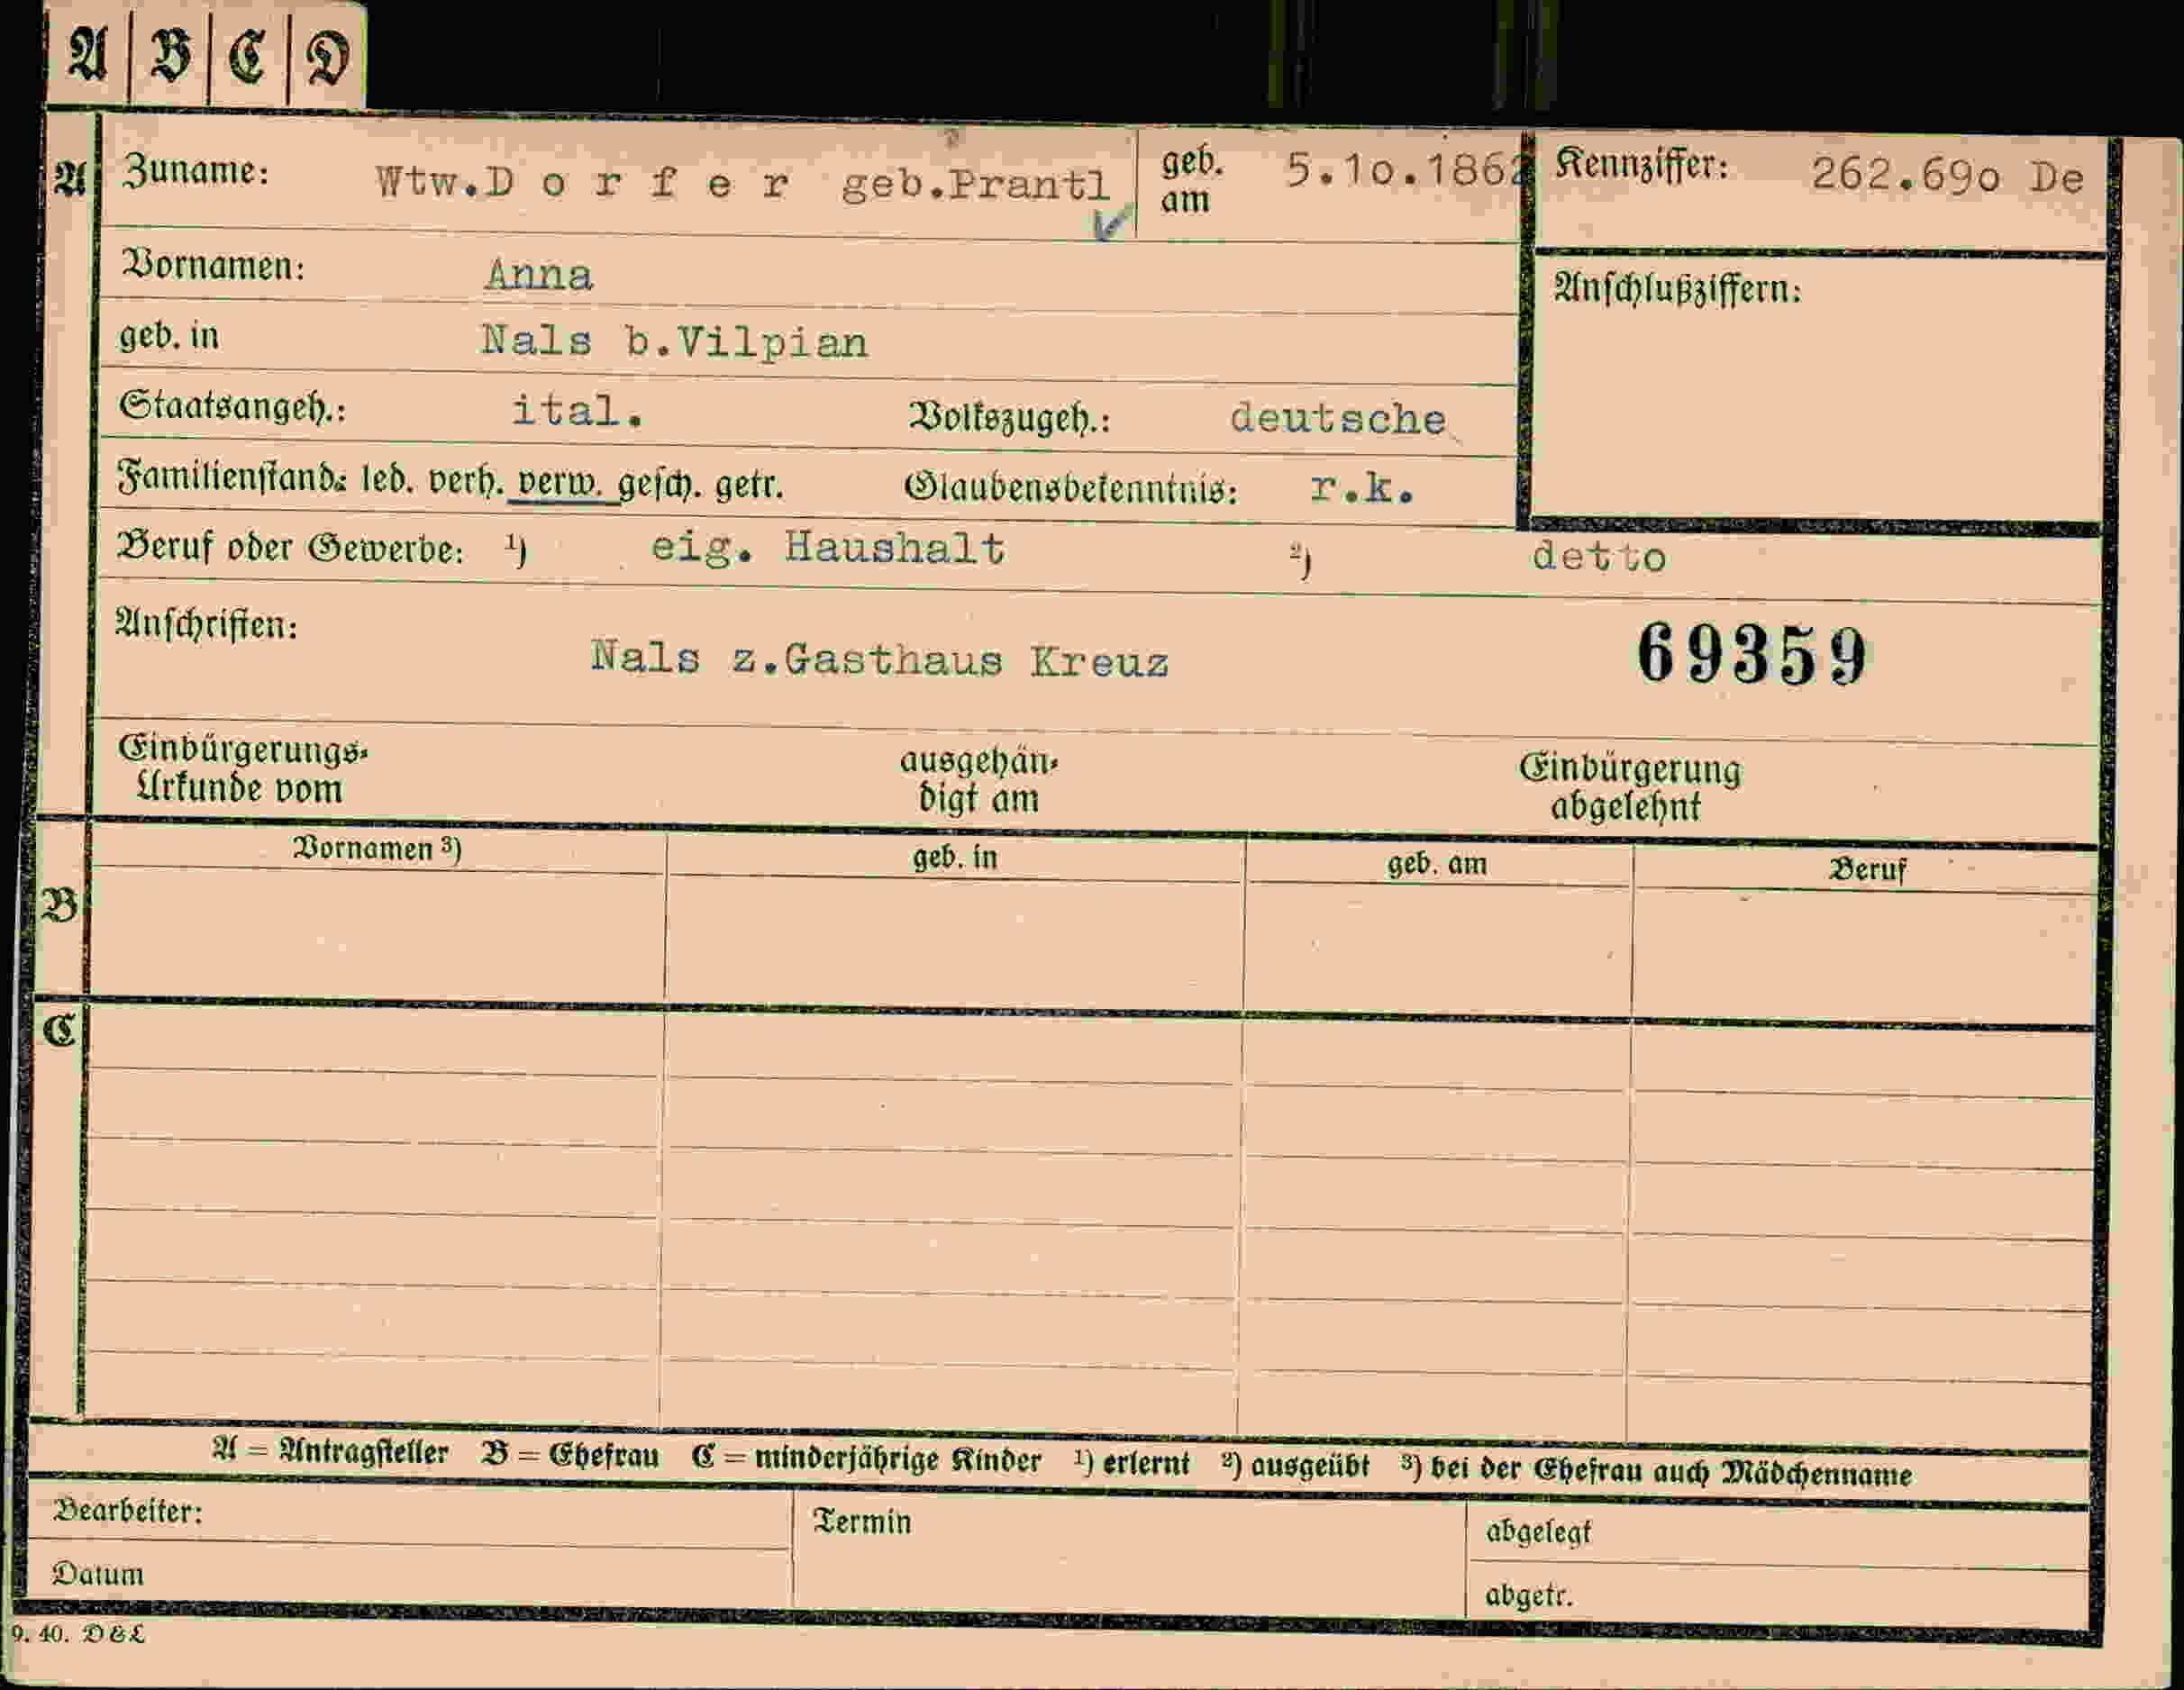Screen dimensions: 2184x1690
Task: Click the maiden name 'geb.Prantl'
Action: (976, 185)
